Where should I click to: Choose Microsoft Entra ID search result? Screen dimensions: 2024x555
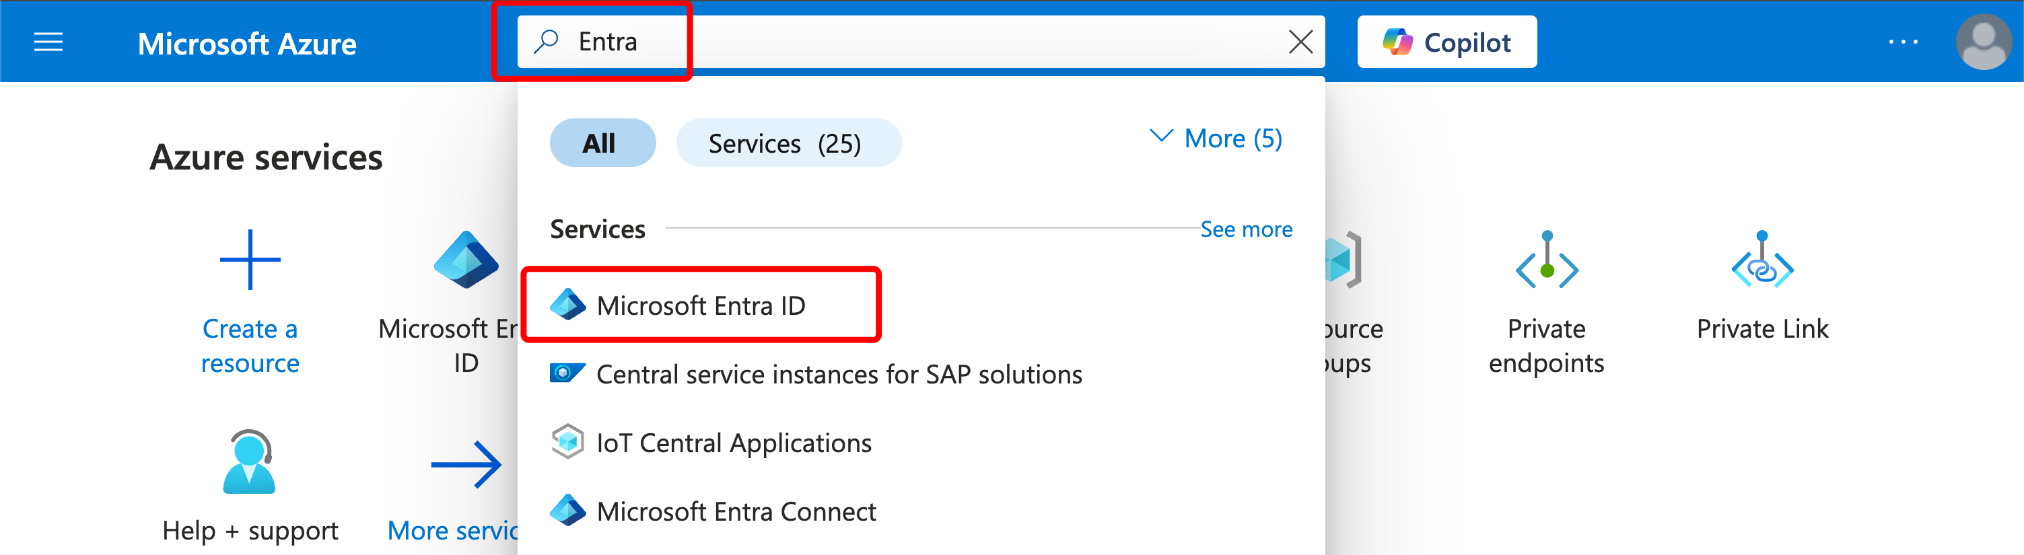point(700,305)
